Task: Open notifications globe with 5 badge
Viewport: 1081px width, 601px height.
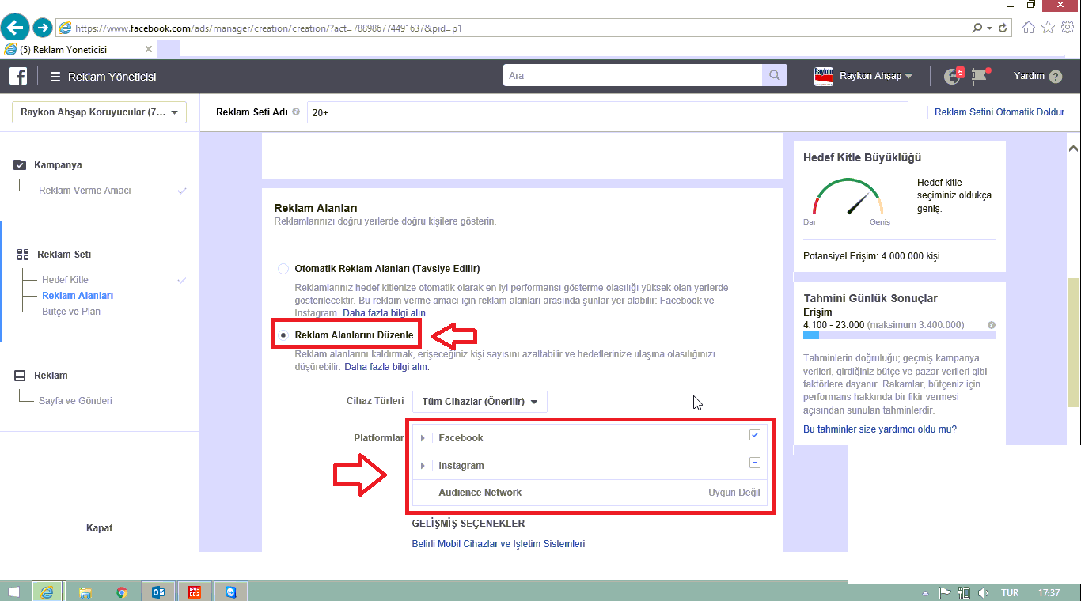Action: coord(953,76)
